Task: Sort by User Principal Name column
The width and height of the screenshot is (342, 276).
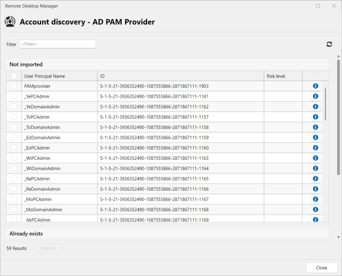Action: (59, 76)
